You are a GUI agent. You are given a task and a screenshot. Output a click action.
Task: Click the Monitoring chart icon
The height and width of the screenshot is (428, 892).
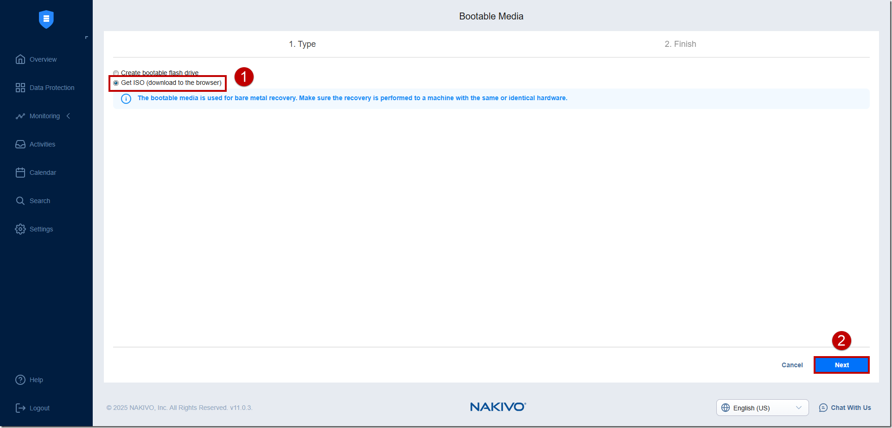[20, 116]
